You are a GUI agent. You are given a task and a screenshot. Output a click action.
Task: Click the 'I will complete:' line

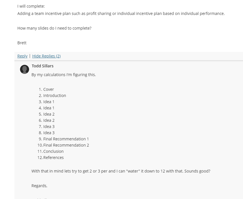pos(31,6)
